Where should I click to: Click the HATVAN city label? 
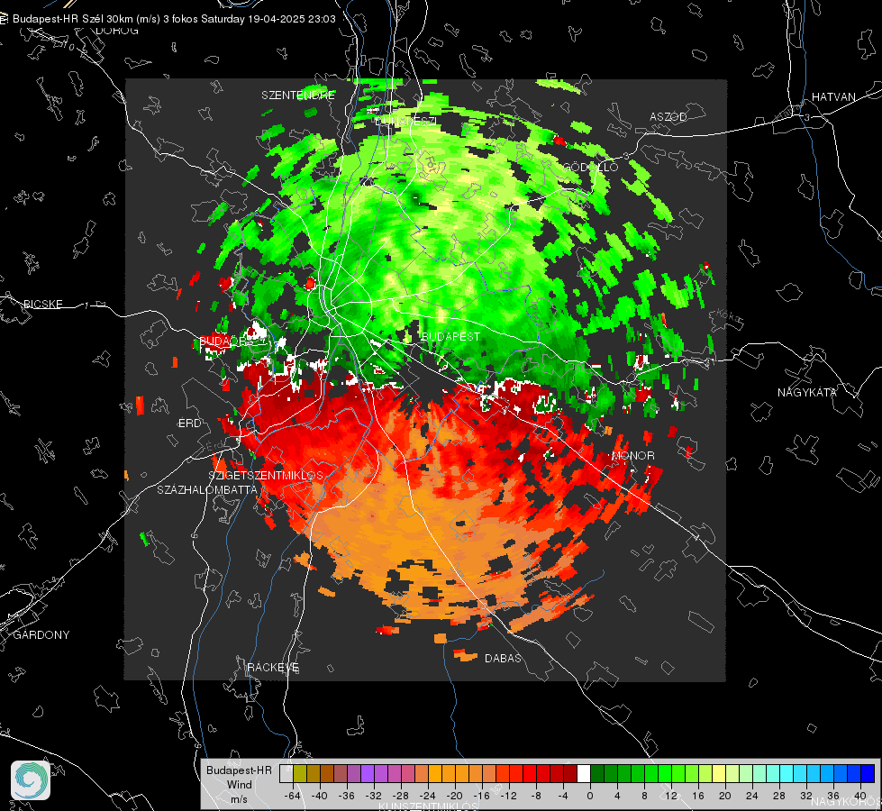click(833, 96)
